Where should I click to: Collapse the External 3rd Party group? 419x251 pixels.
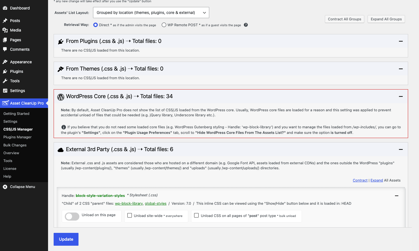pos(401,149)
